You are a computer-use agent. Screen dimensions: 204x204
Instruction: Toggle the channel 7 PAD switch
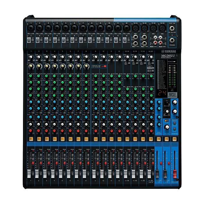click(81, 40)
